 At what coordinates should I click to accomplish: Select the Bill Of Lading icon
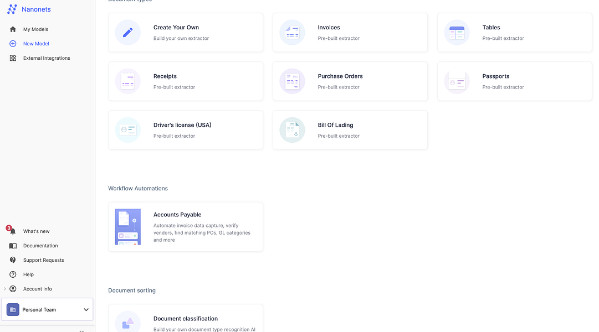coord(292,129)
